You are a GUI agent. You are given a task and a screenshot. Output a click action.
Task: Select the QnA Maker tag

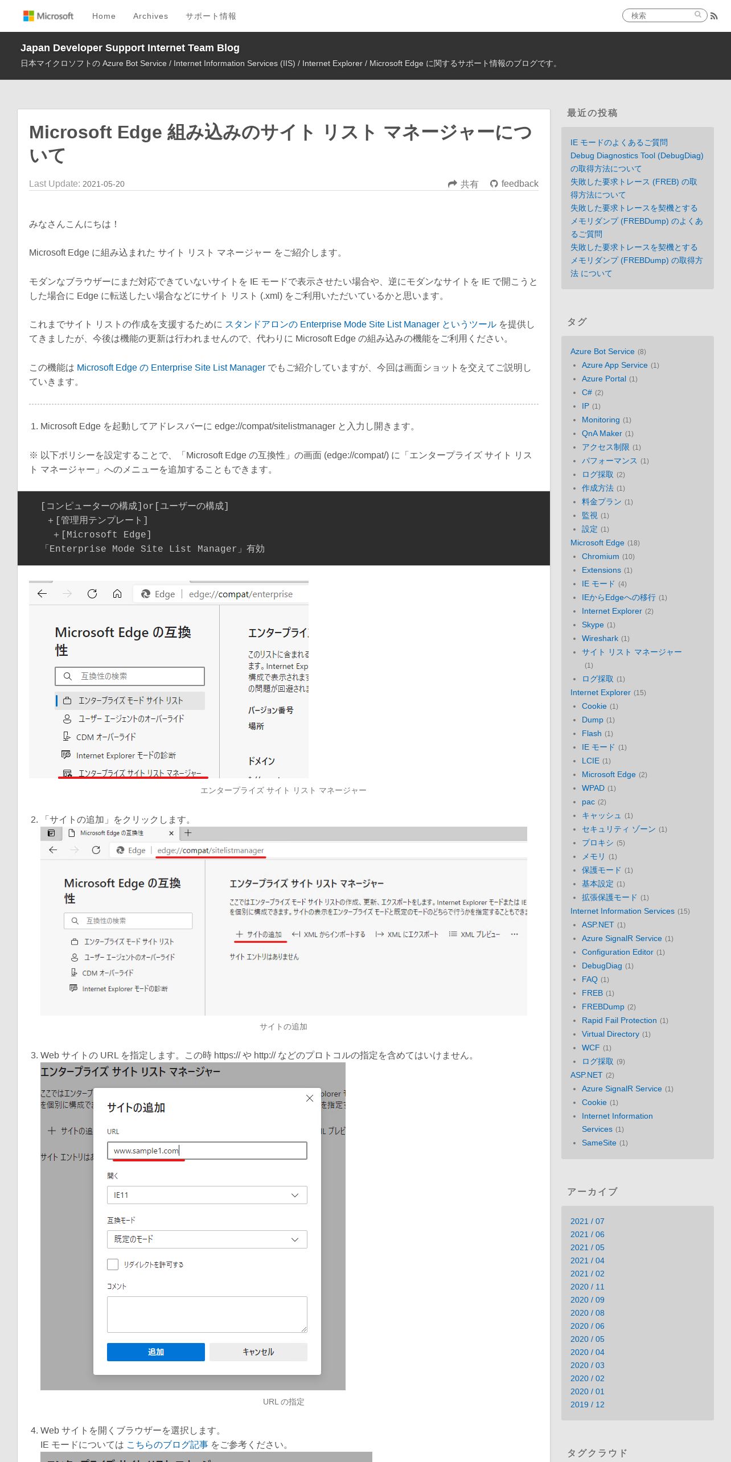tap(602, 433)
